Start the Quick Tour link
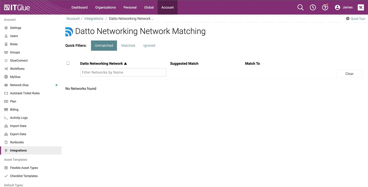The height and width of the screenshot is (187, 368). point(358,19)
